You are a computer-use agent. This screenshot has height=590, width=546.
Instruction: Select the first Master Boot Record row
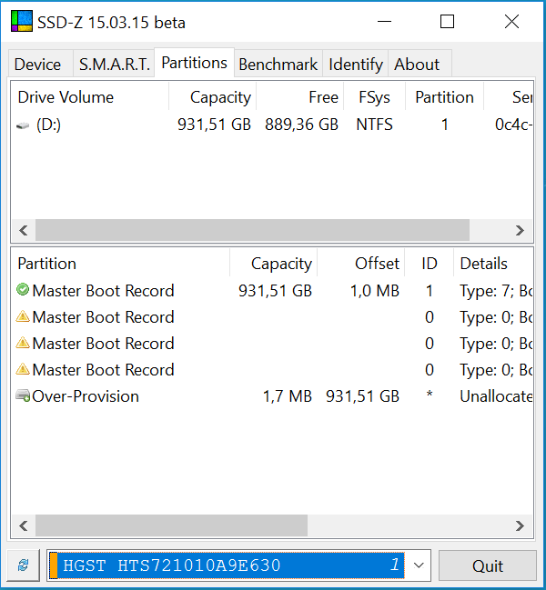coord(272,291)
